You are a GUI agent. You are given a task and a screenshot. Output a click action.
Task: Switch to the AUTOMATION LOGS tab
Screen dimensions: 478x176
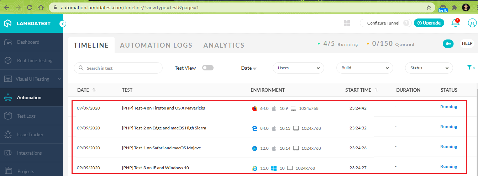point(156,45)
